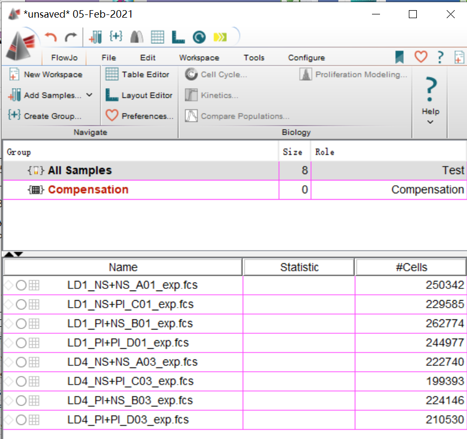Viewport: 467px width, 439px height.
Task: Open Preferences from the Navigate section
Action: tap(139, 116)
